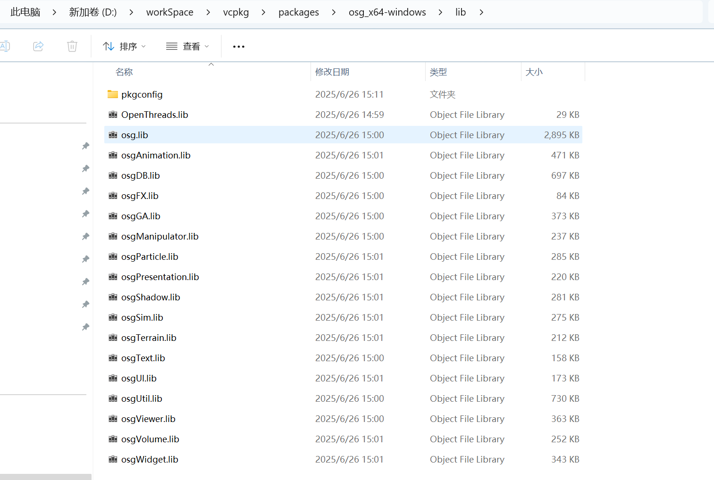Click the osgViewer.lib file icon
This screenshot has height=480, width=714.
tap(113, 419)
